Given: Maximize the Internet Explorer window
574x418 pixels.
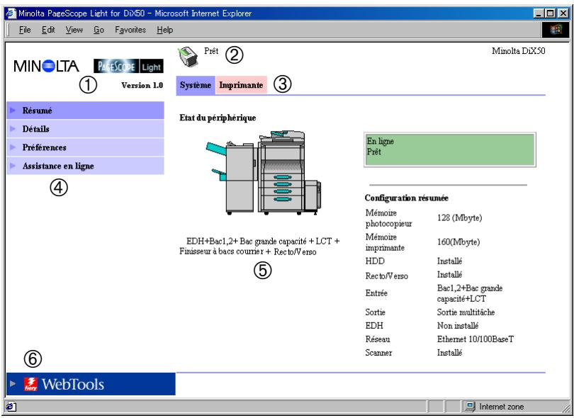Looking at the screenshot, I should coord(550,13).
